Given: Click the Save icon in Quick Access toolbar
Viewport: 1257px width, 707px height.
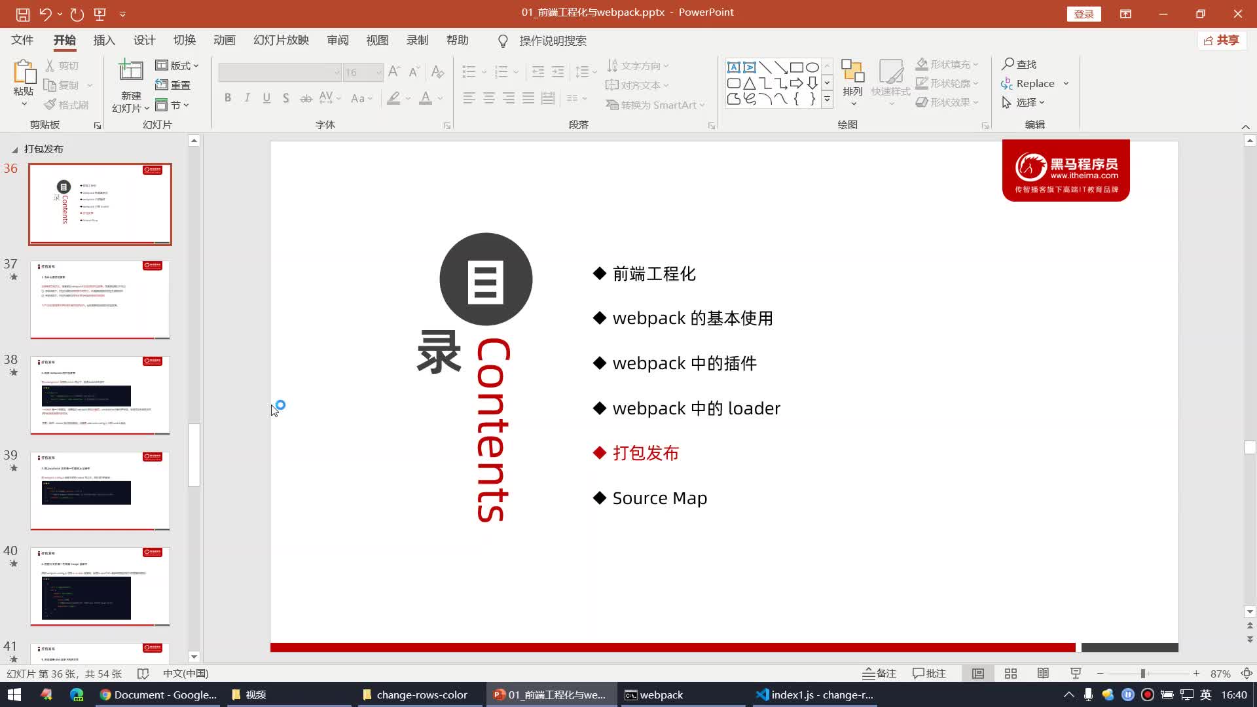Looking at the screenshot, I should click(x=22, y=13).
